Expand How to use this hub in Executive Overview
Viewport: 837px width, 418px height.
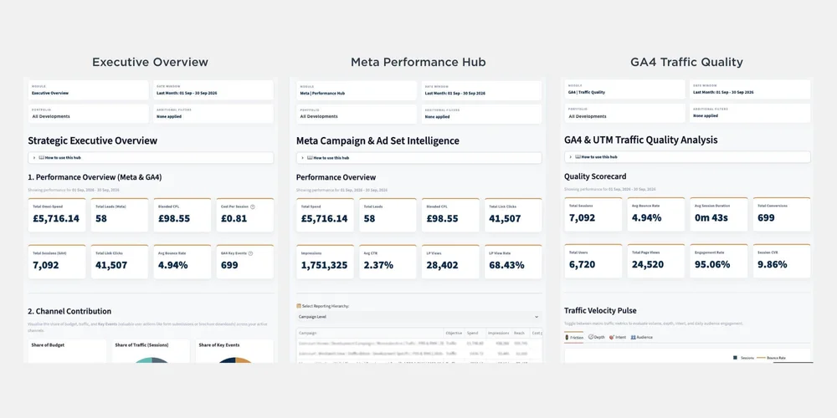[151, 158]
